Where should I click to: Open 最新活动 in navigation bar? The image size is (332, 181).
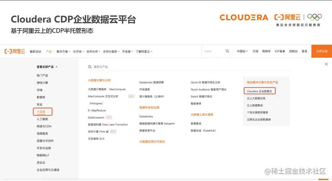[x=35, y=51]
